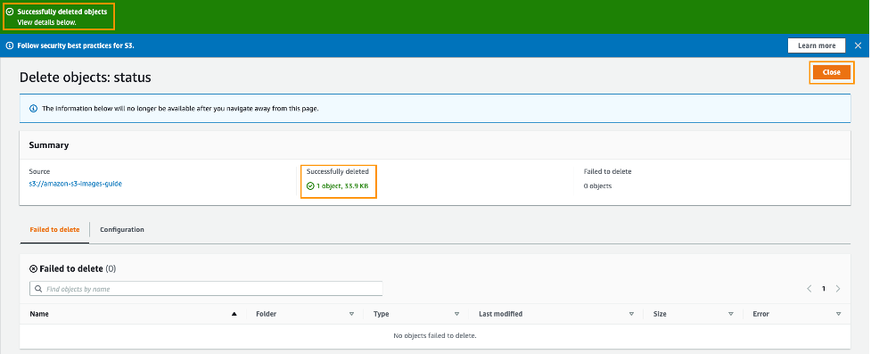Click 'No objects failed to delete.' message

(x=435, y=335)
